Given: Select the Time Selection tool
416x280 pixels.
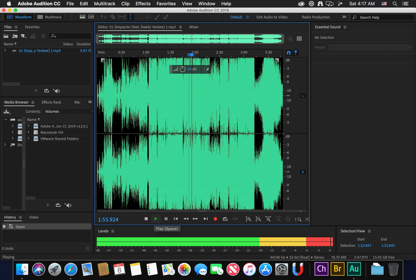Looking at the screenshot, I should pos(130,17).
